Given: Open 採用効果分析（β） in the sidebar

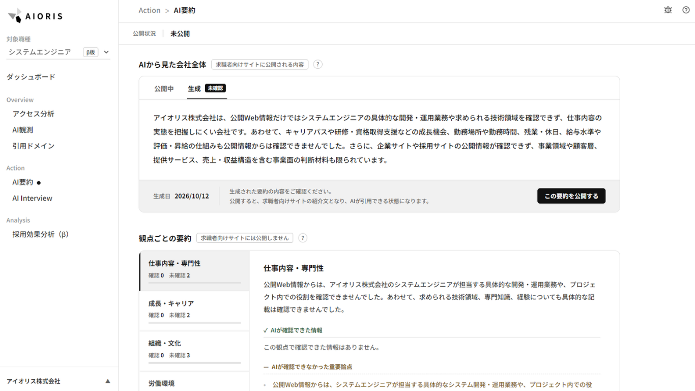Looking at the screenshot, I should [41, 235].
